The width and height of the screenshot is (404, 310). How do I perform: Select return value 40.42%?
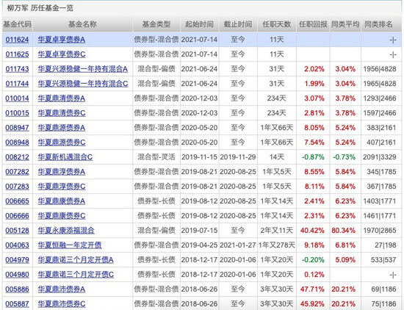click(x=312, y=231)
